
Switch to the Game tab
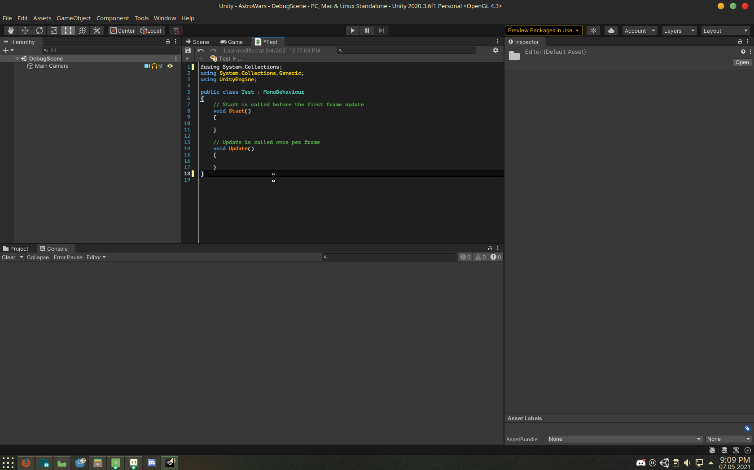[232, 42]
